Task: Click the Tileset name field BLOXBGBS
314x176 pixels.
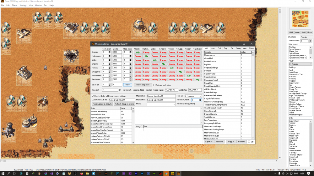Action: (171, 90)
